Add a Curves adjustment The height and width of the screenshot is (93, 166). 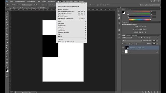(140, 26)
